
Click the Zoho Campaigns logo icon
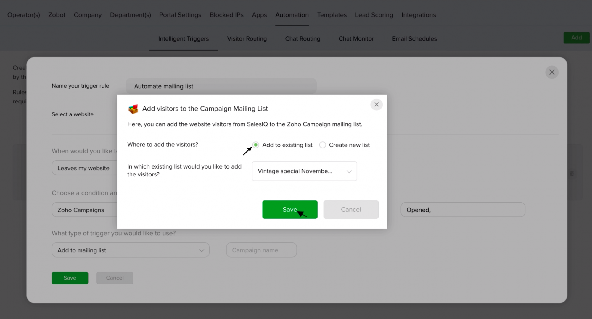[x=133, y=109]
